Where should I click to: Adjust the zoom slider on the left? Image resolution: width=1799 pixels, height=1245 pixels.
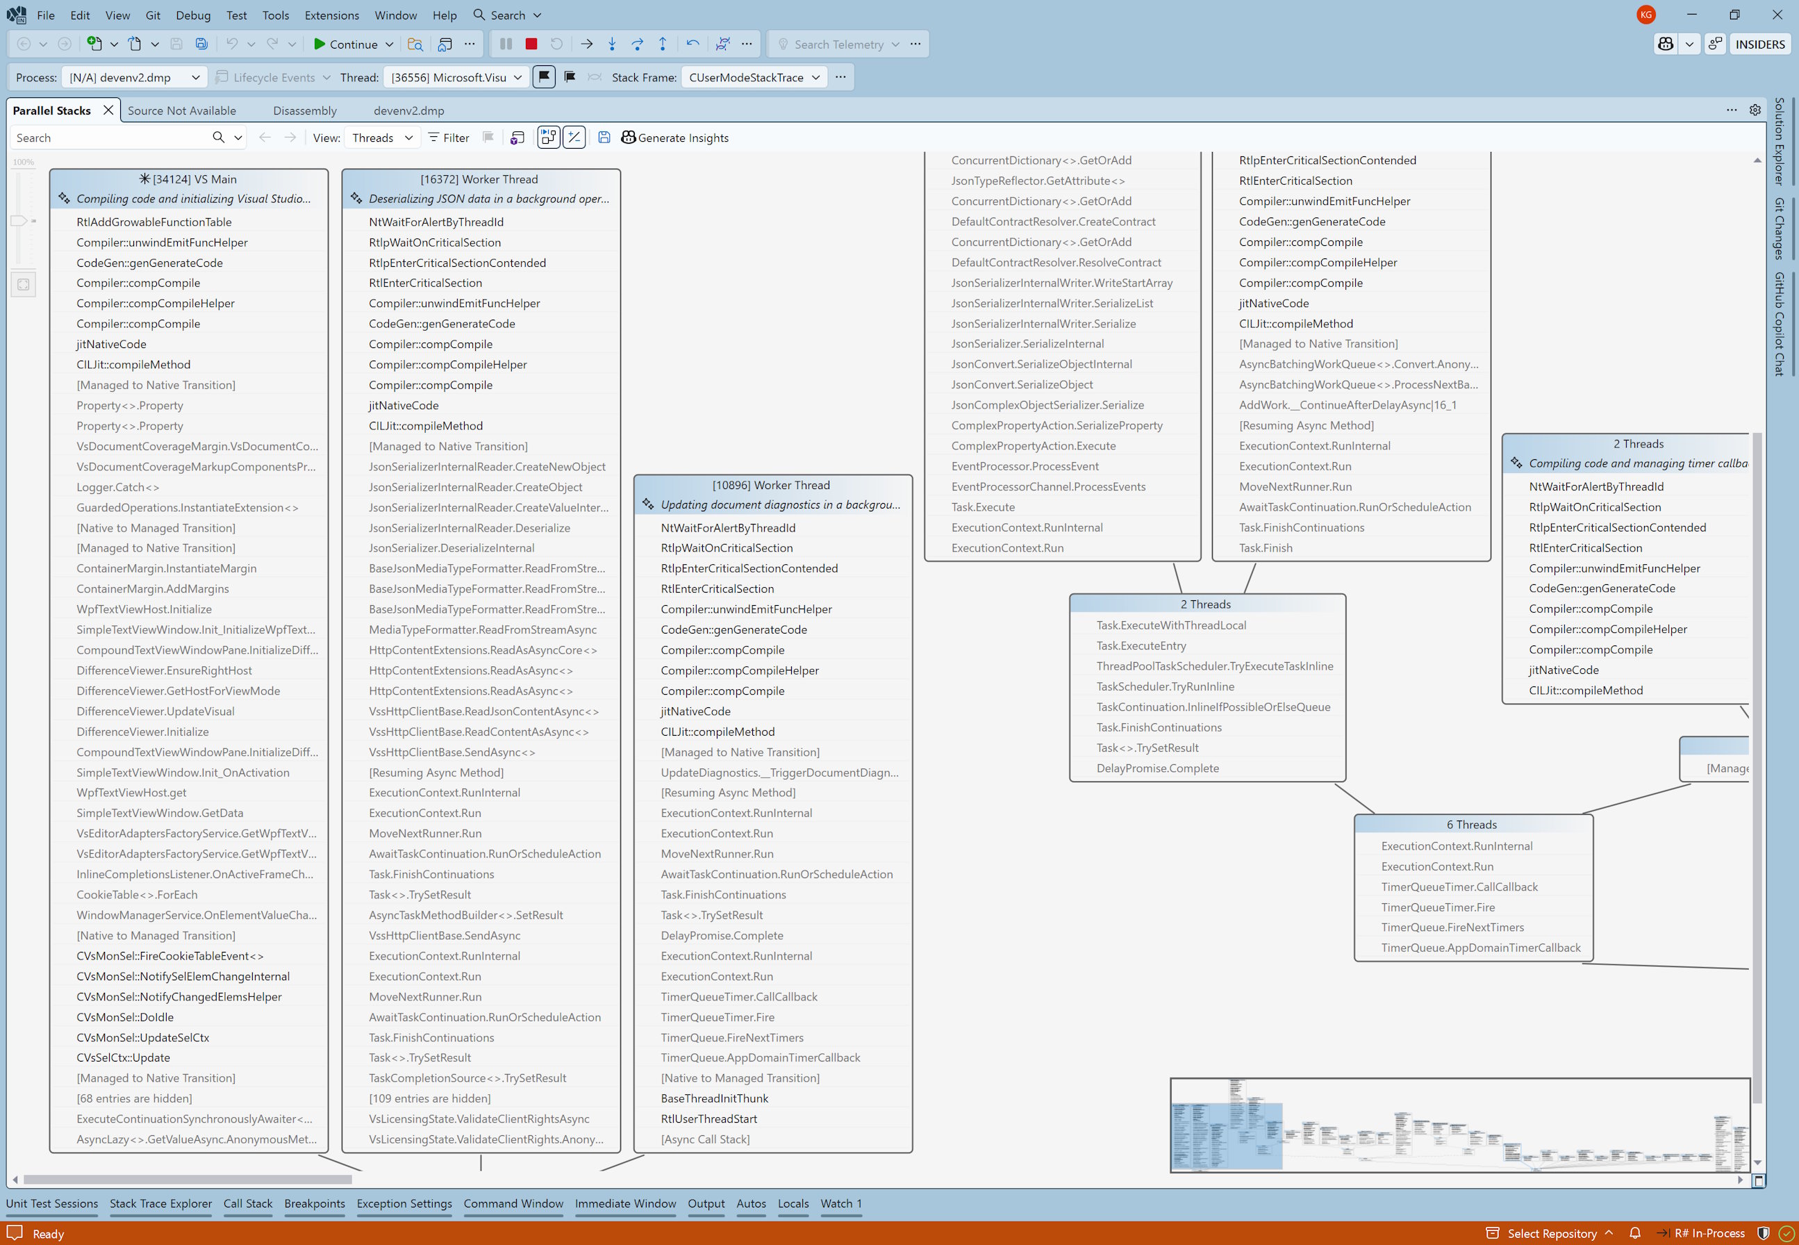(19, 221)
